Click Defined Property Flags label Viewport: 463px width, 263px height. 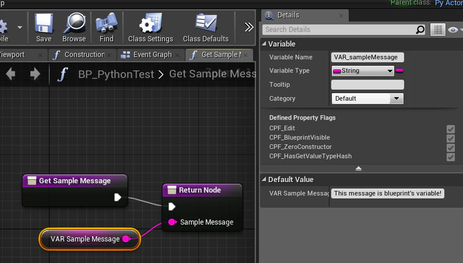[303, 118]
